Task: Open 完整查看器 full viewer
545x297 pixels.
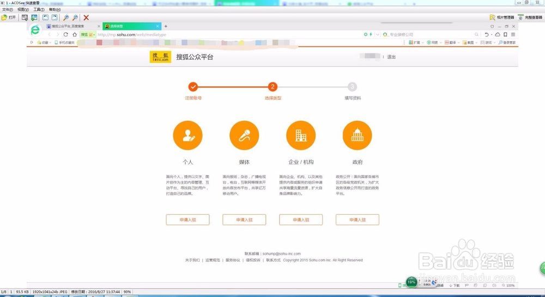Action: [530, 17]
